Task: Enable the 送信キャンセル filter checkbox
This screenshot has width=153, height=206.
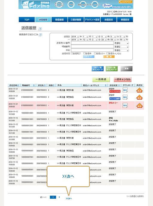Action: point(107,53)
